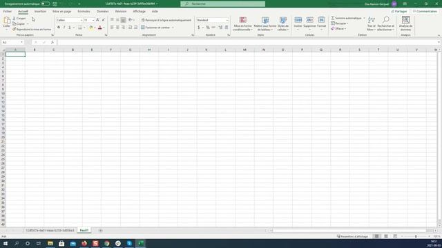Image resolution: width=442 pixels, height=248 pixels.
Task: Open the font color dropdown arrow
Action: [104, 28]
